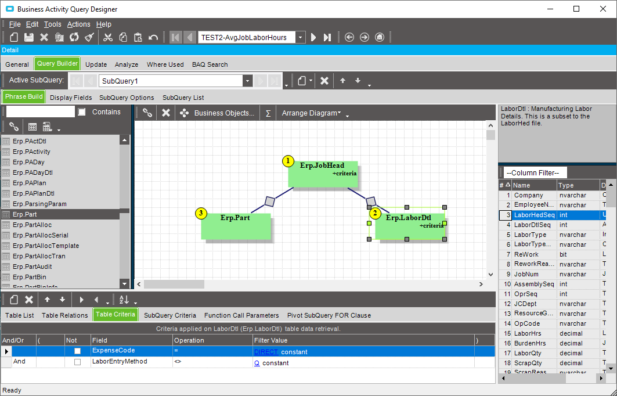The height and width of the screenshot is (396, 617).
Task: Toggle the Contains checkbox
Action: (x=81, y=112)
